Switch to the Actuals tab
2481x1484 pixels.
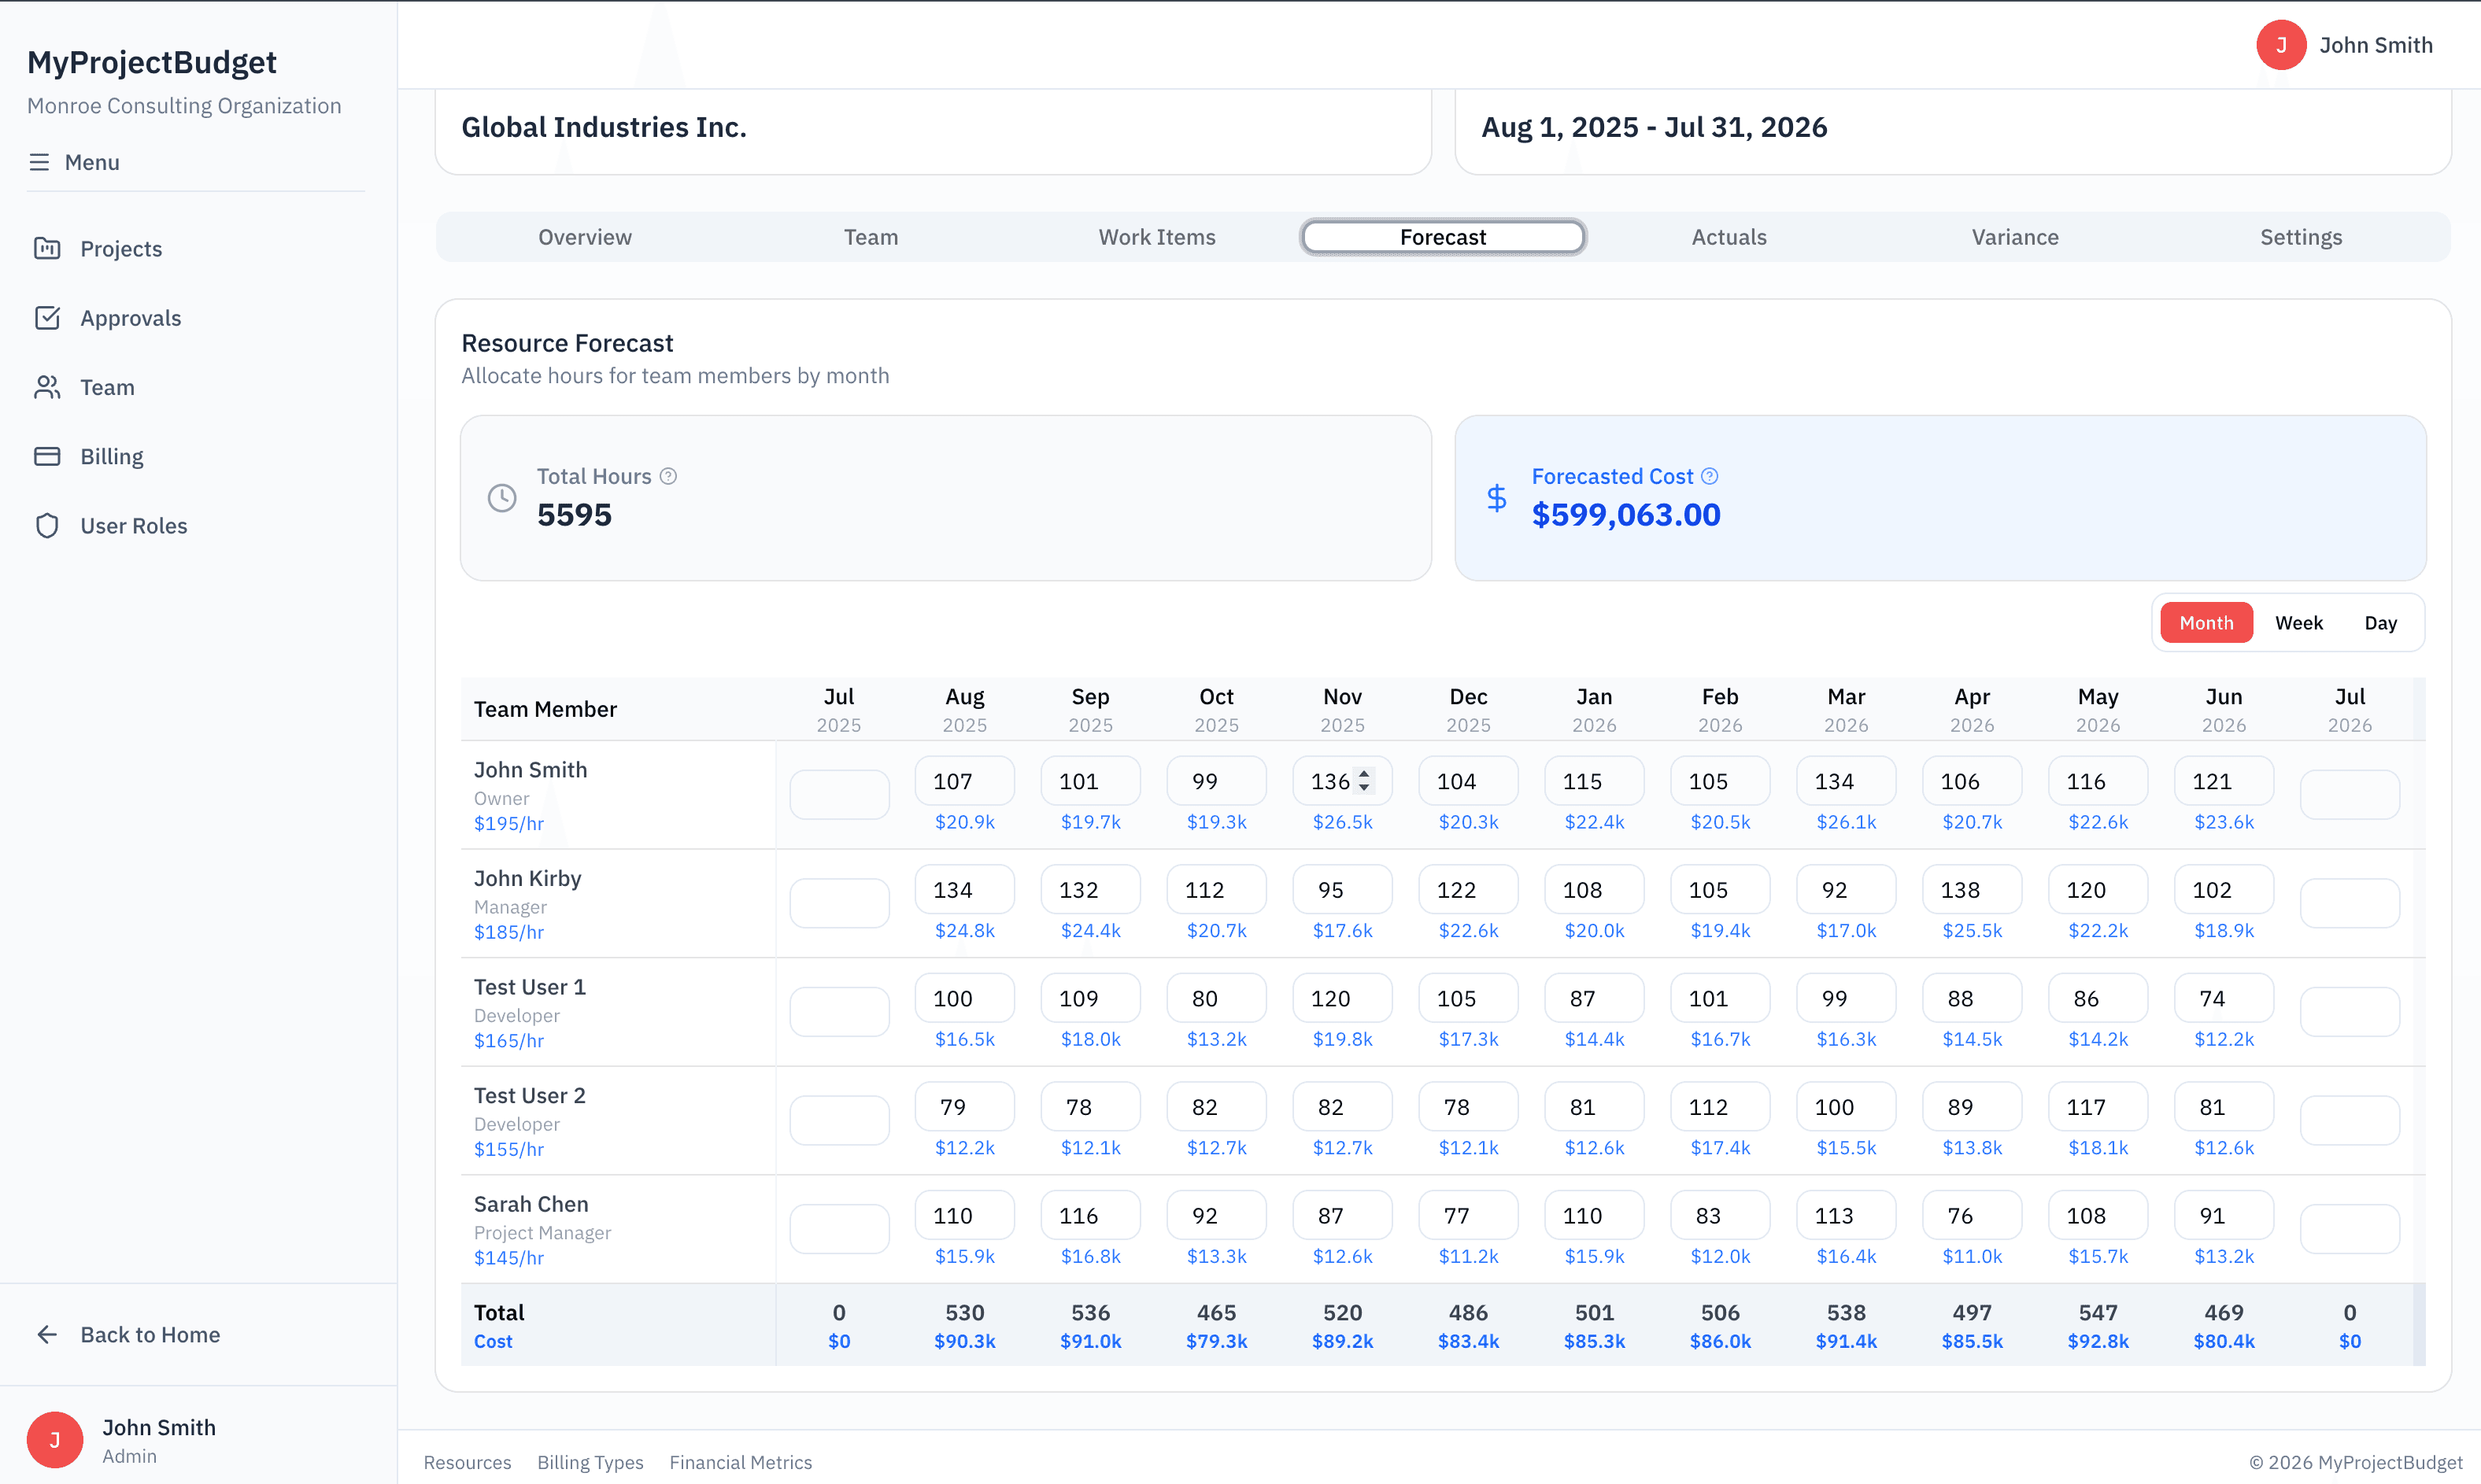(x=1729, y=237)
